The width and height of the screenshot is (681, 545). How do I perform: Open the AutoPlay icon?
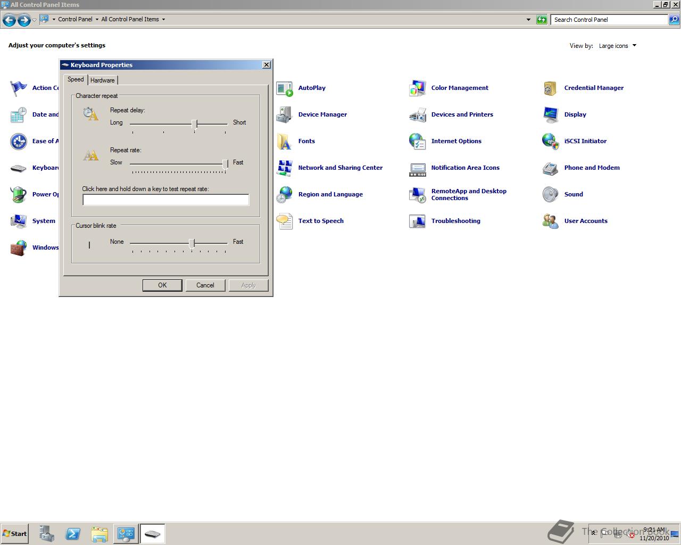(x=285, y=88)
